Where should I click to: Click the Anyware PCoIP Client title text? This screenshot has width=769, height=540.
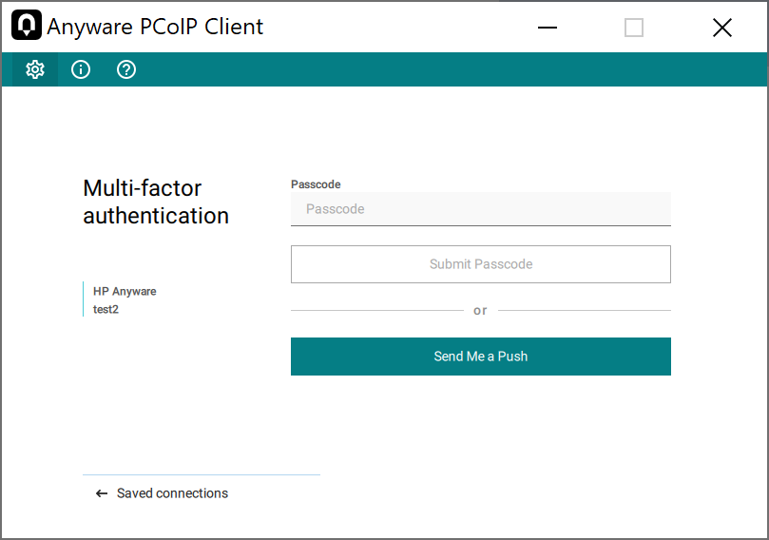coord(155,27)
